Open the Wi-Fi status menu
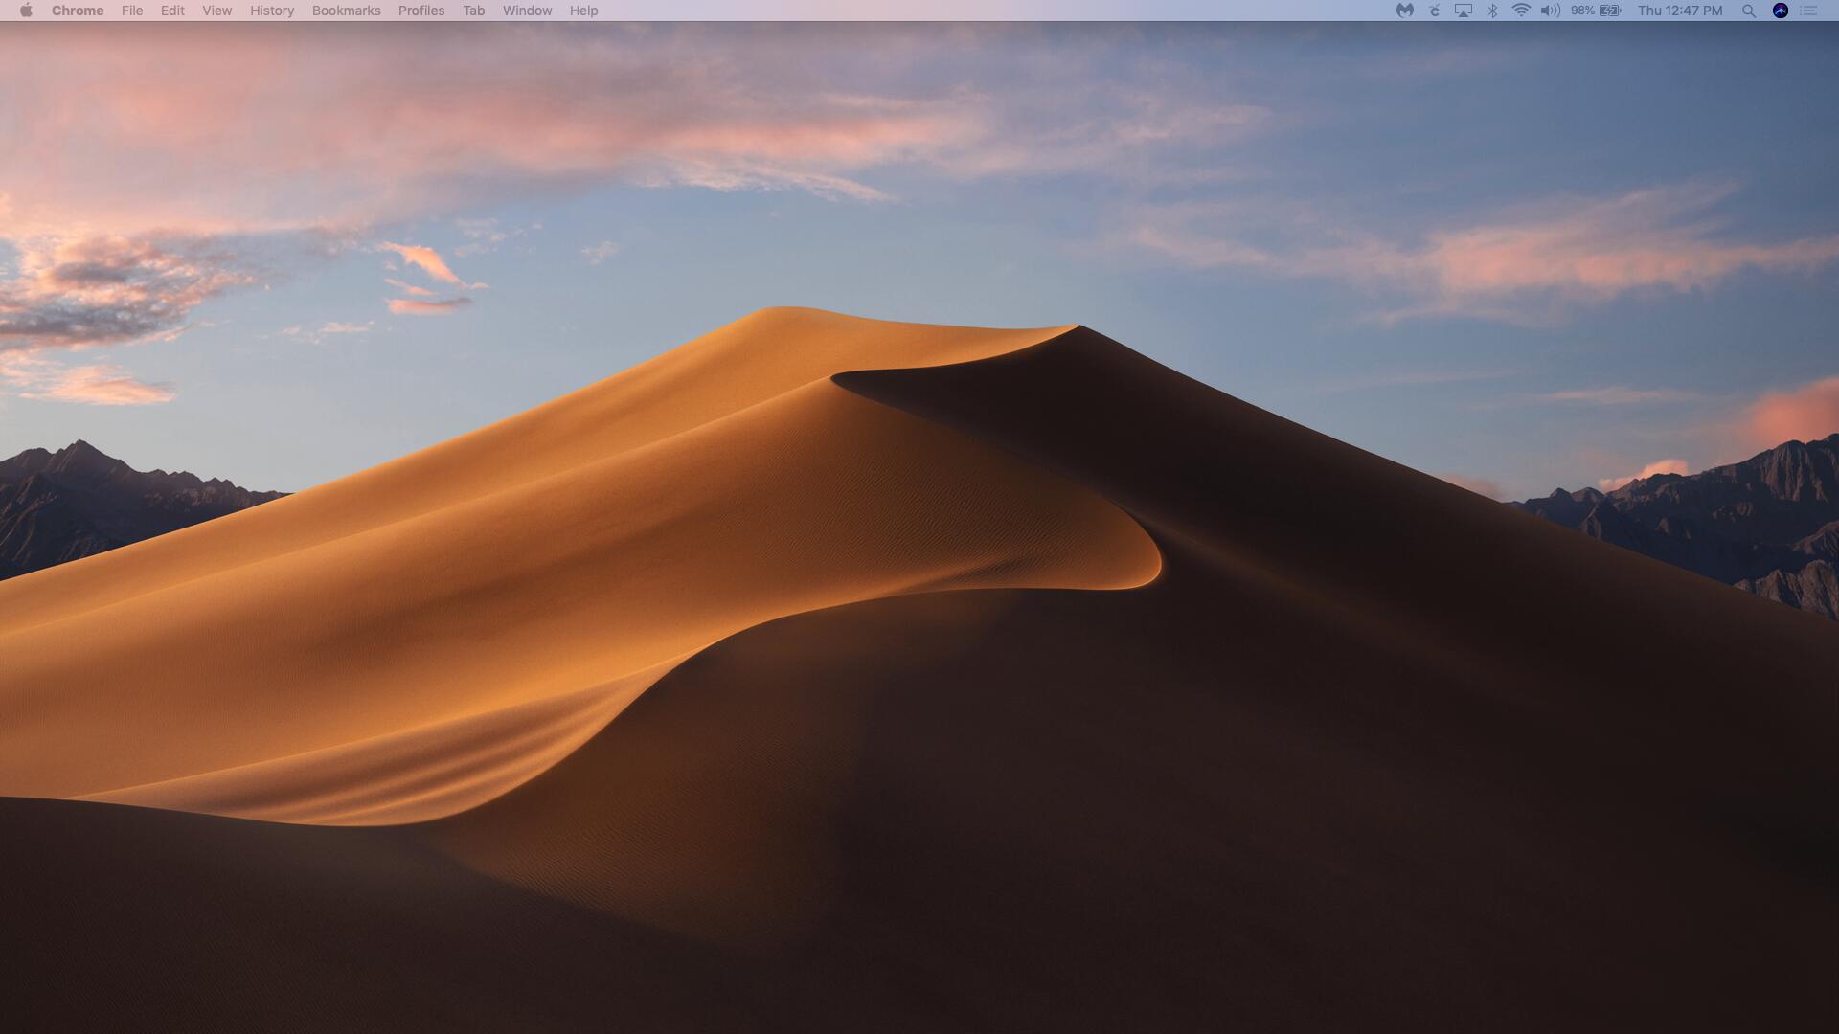 1521,11
